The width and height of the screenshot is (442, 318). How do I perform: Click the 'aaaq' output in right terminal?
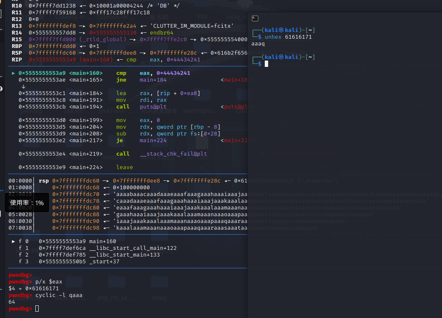point(258,44)
